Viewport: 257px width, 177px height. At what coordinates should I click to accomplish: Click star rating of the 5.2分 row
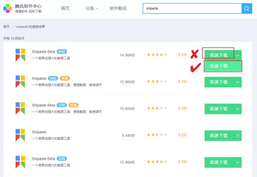point(157,135)
